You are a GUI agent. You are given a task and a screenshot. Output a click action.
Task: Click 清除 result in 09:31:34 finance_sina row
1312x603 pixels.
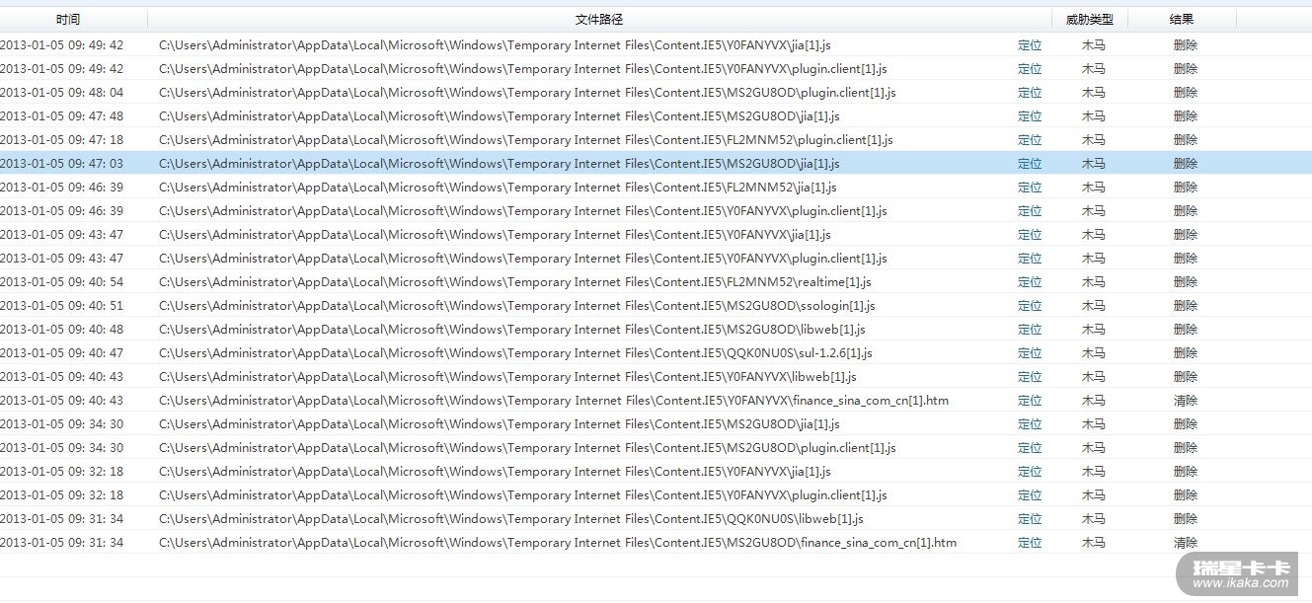[x=1186, y=543]
